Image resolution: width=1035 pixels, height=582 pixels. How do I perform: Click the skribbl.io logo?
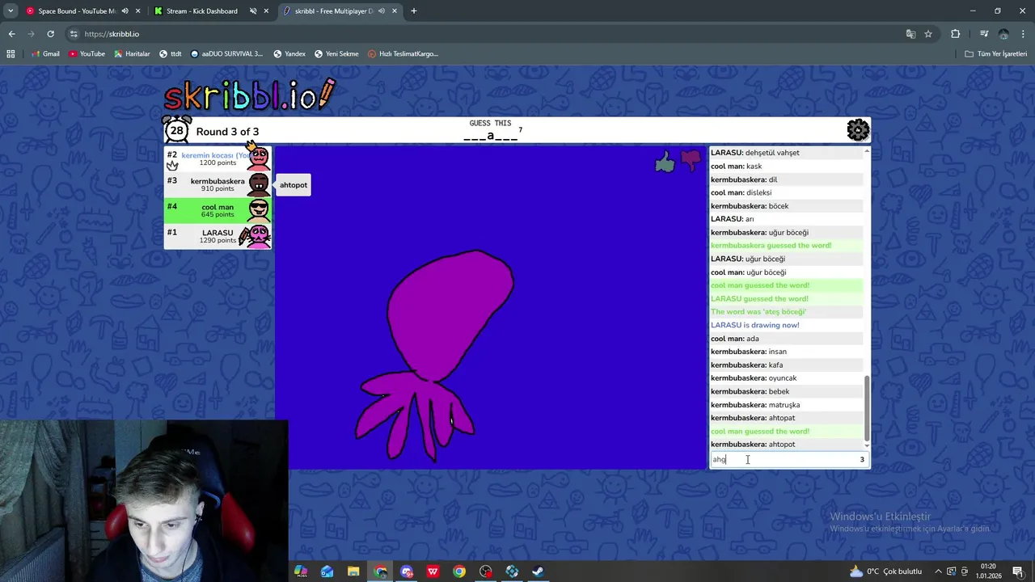pos(249,95)
